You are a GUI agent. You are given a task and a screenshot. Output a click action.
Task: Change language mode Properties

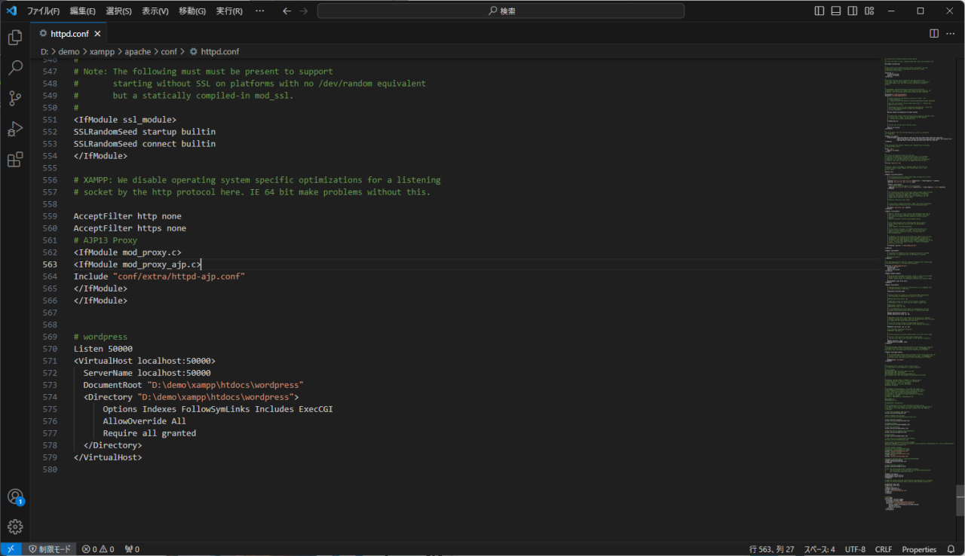pyautogui.click(x=919, y=549)
